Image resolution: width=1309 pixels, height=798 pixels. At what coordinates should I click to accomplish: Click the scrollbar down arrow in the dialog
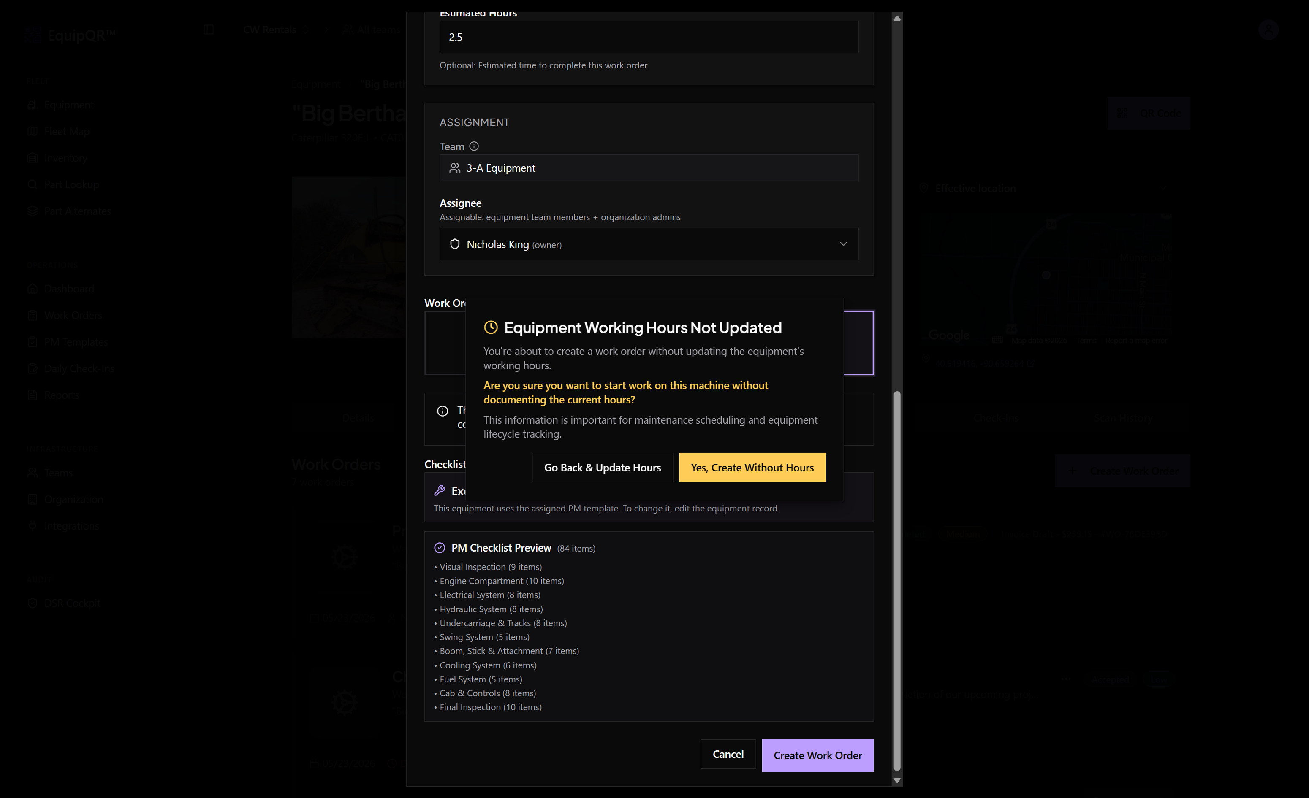pyautogui.click(x=897, y=780)
